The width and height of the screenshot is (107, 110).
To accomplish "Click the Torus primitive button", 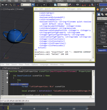I will click(103, 39).
